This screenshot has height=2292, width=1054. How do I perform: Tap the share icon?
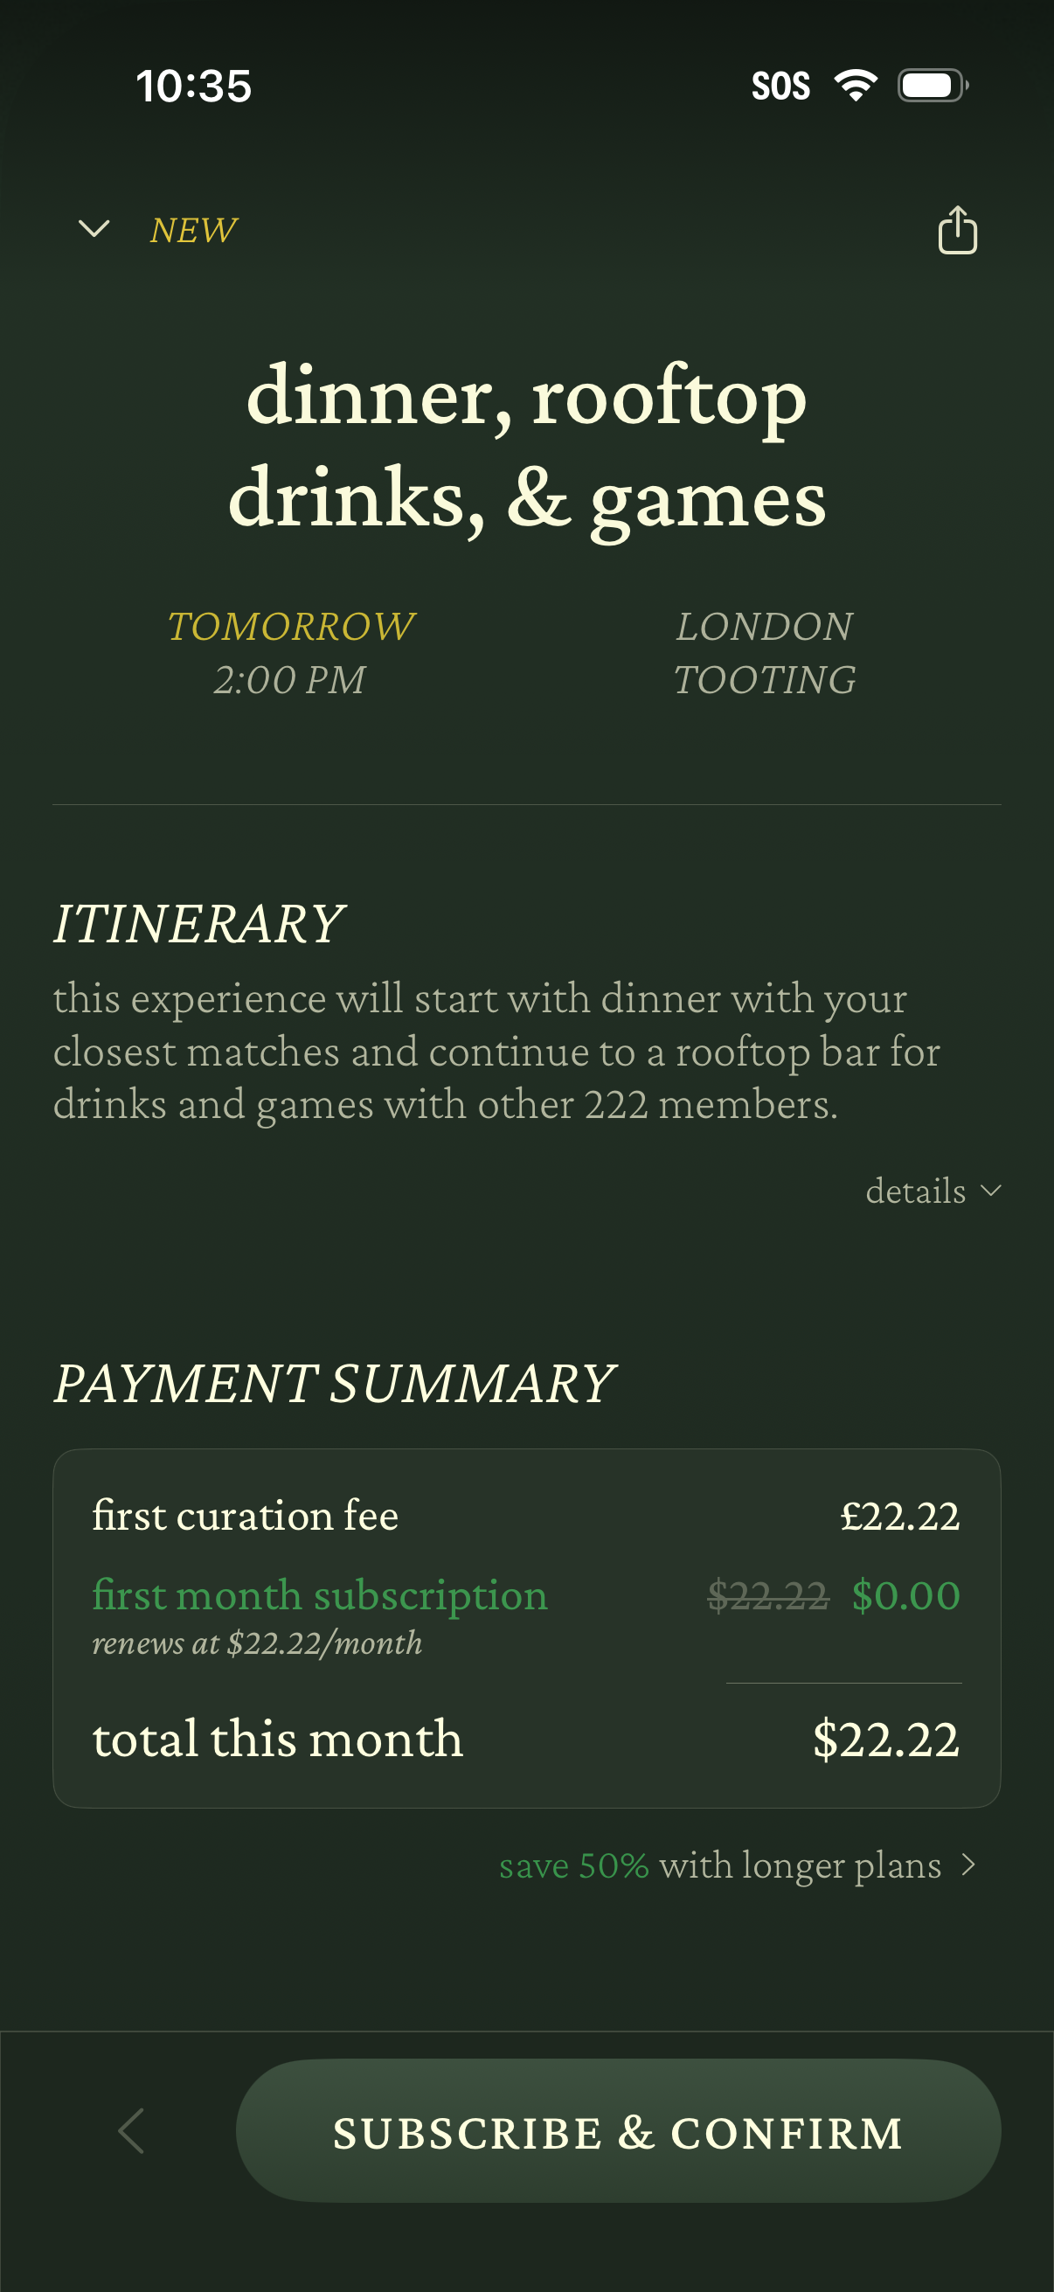coord(957,231)
